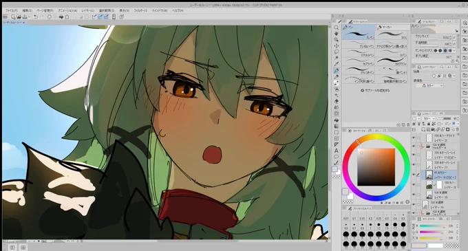Select the Fill bucket tool
This screenshot has width=468, height=251.
tap(336, 120)
